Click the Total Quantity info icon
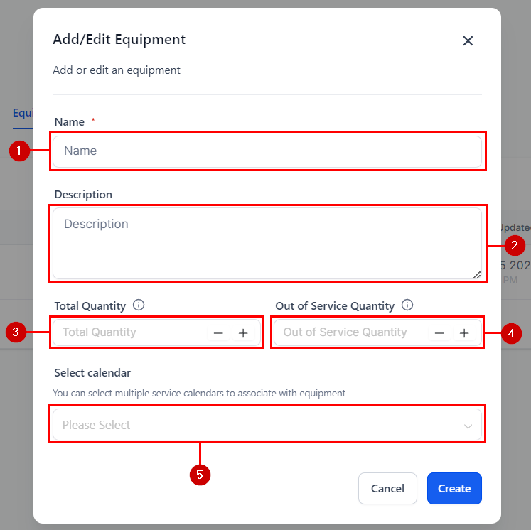 click(139, 305)
